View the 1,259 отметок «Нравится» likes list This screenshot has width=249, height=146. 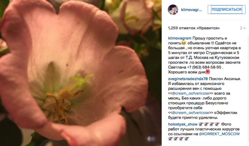click(194, 28)
